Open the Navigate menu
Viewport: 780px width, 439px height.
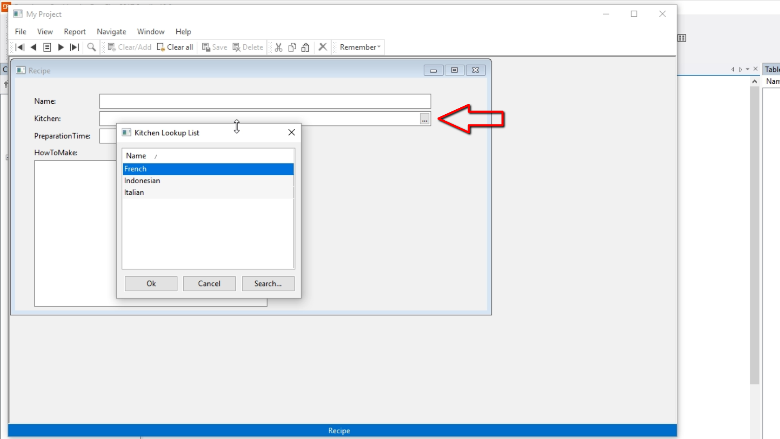[x=111, y=32]
